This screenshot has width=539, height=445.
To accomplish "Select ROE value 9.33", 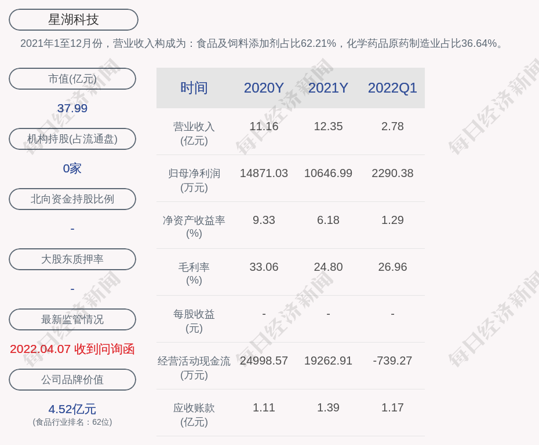I will [264, 220].
